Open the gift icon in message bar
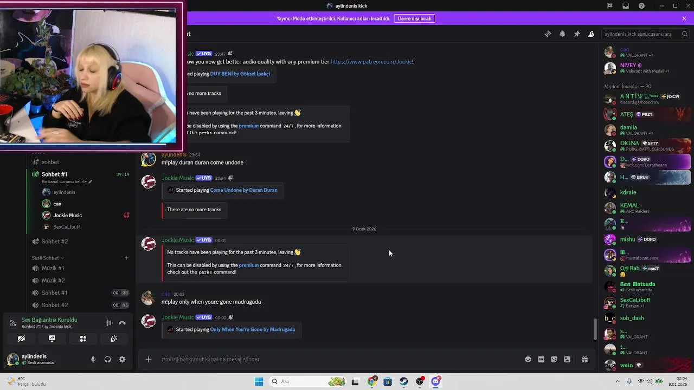This screenshot has height=390, width=694. 584,359
